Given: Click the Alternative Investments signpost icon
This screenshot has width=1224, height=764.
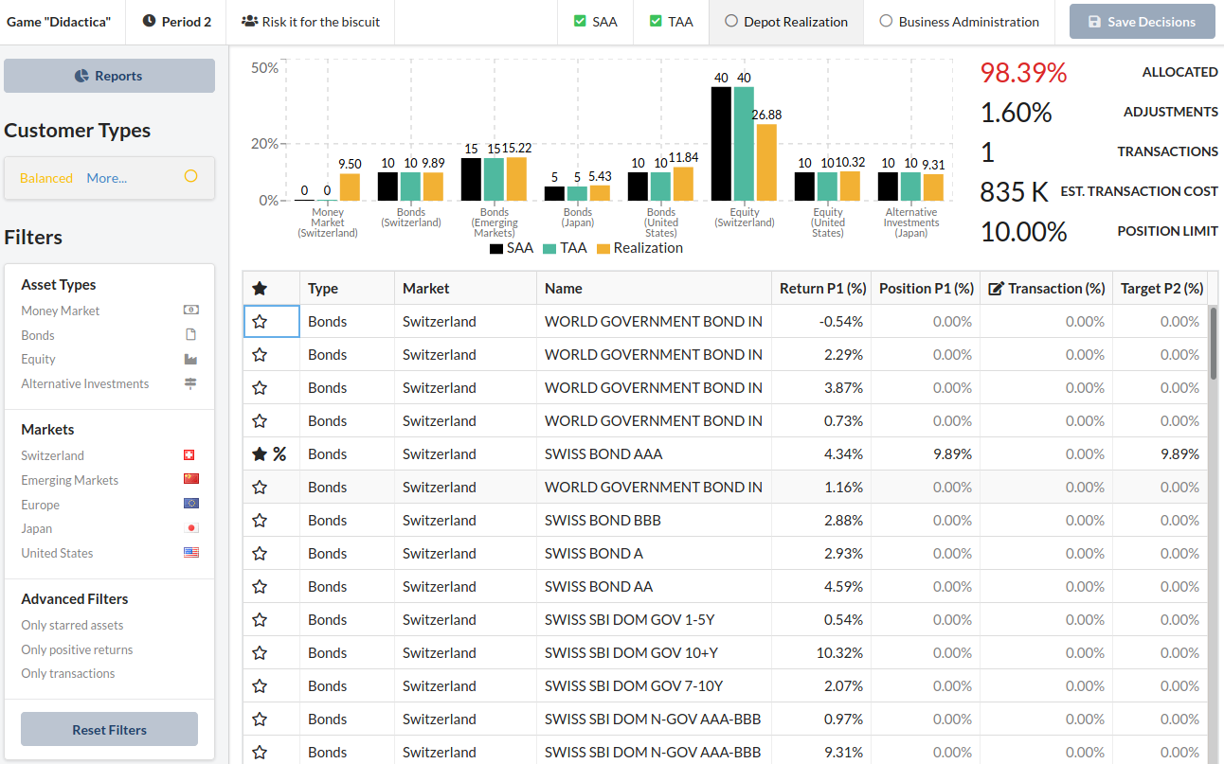Looking at the screenshot, I should [190, 383].
